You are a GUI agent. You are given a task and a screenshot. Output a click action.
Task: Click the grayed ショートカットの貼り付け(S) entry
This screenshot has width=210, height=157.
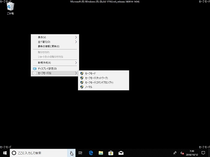pyautogui.click(x=55, y=57)
